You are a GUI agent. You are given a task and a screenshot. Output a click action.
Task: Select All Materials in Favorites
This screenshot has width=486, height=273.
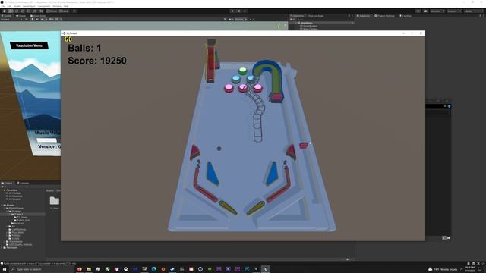[x=15, y=196]
